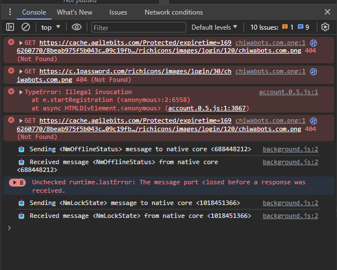Click the blue info issues badge
Screen dimensions: 337x270
coord(304,27)
